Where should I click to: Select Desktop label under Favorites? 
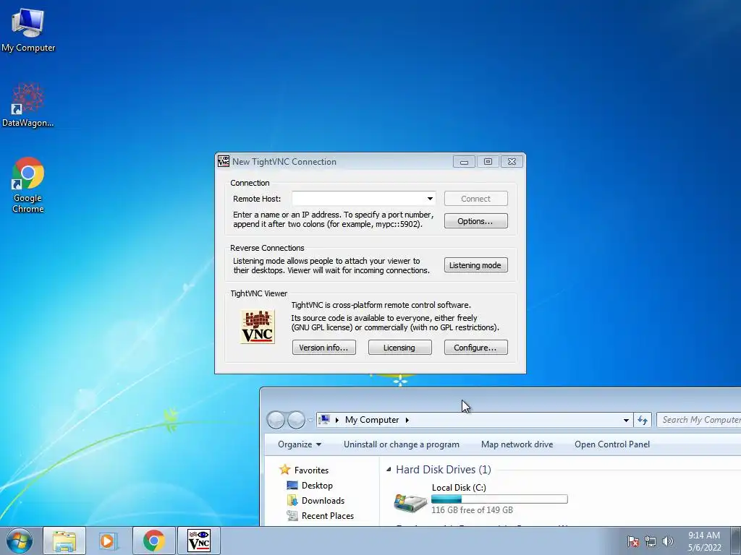click(317, 485)
